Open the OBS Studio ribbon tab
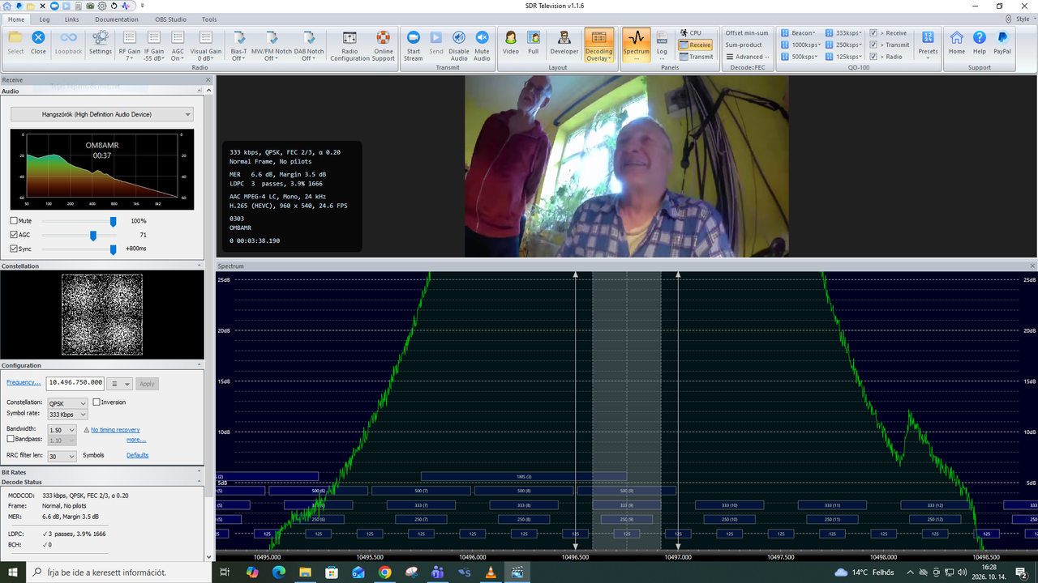Screen dimensions: 1038x583 [171, 19]
